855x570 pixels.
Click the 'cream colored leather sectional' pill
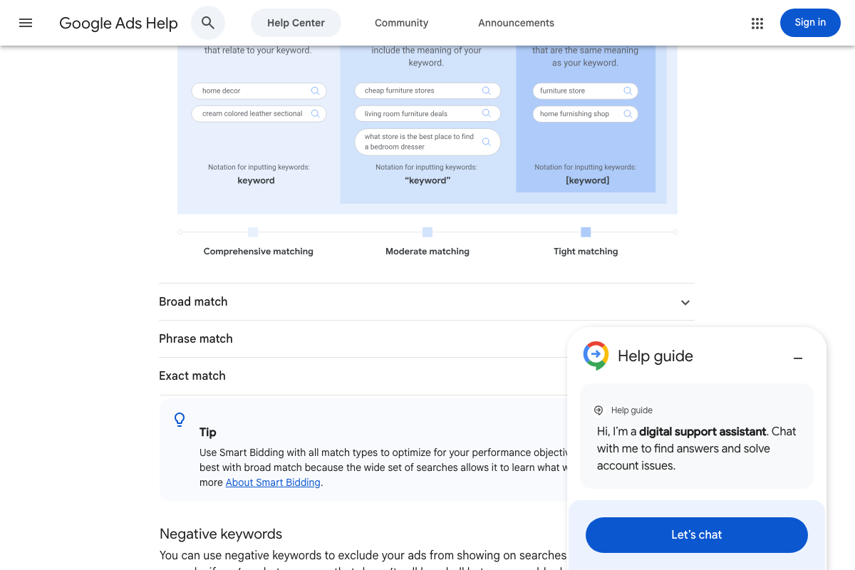[x=259, y=113]
